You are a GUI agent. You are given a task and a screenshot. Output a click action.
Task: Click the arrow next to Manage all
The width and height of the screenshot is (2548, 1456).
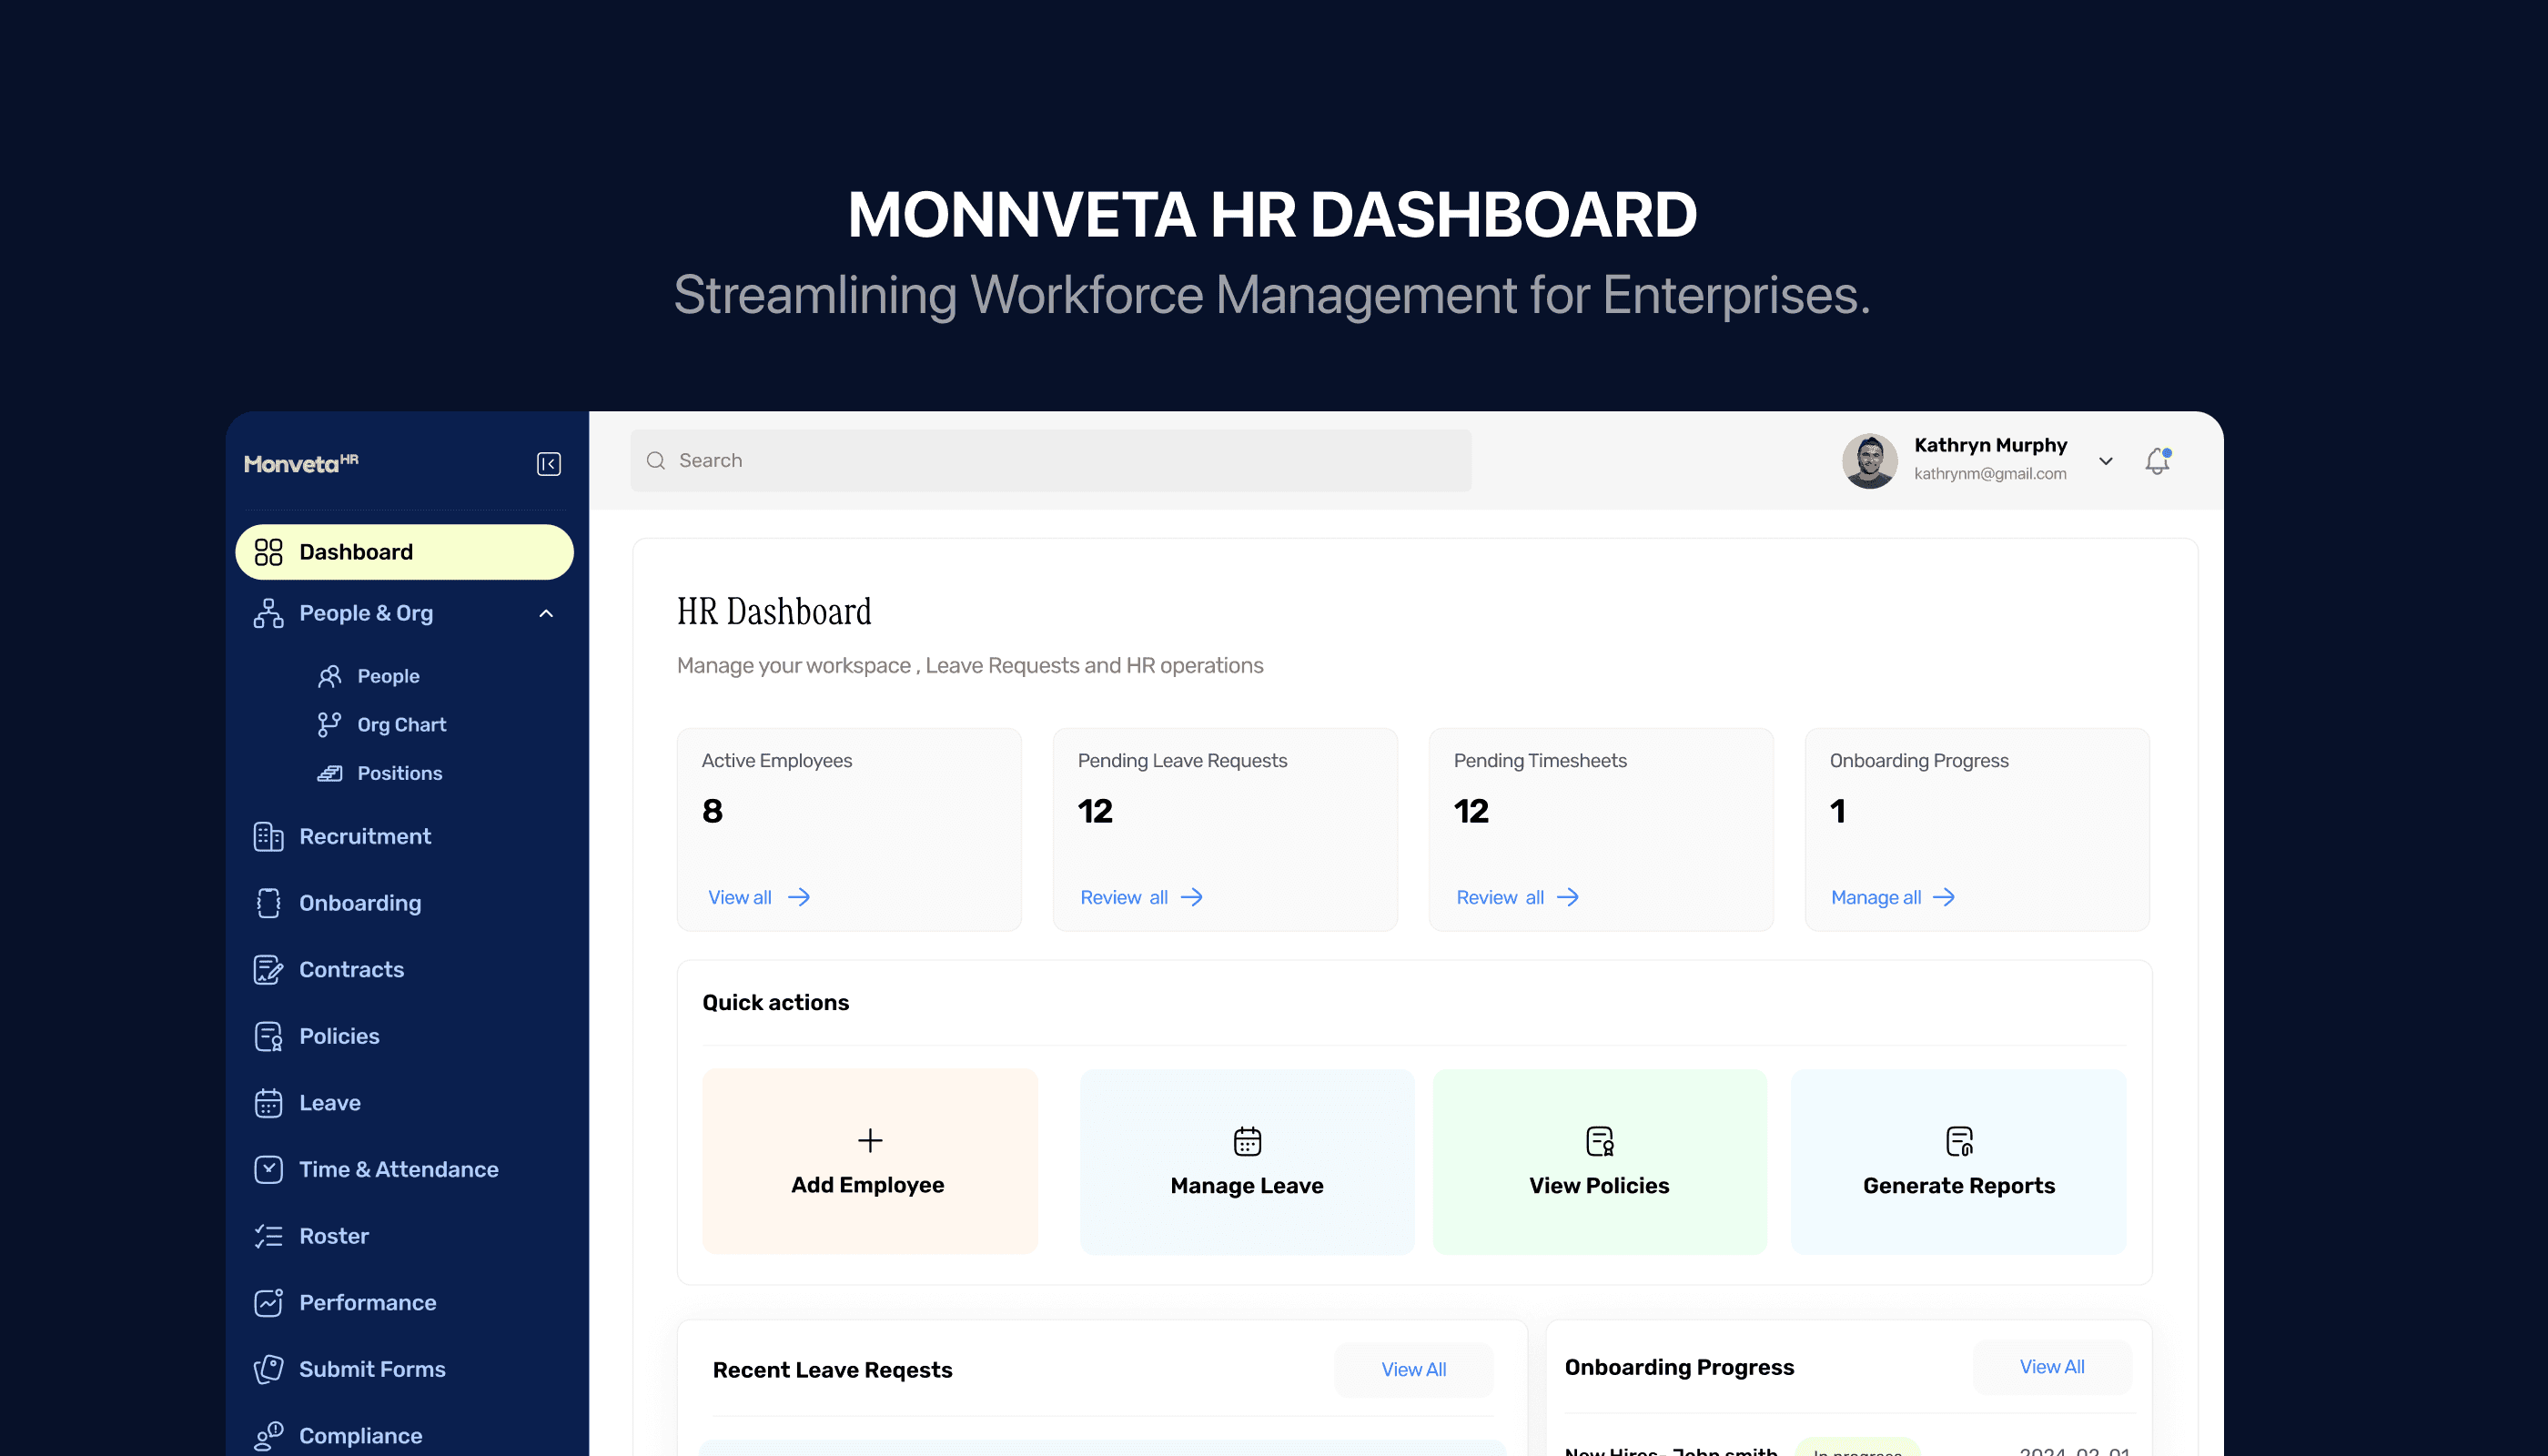(1943, 897)
